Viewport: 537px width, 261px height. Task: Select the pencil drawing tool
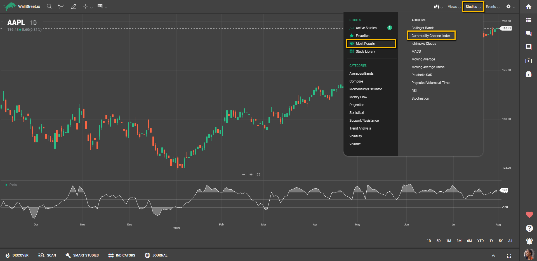[73, 6]
